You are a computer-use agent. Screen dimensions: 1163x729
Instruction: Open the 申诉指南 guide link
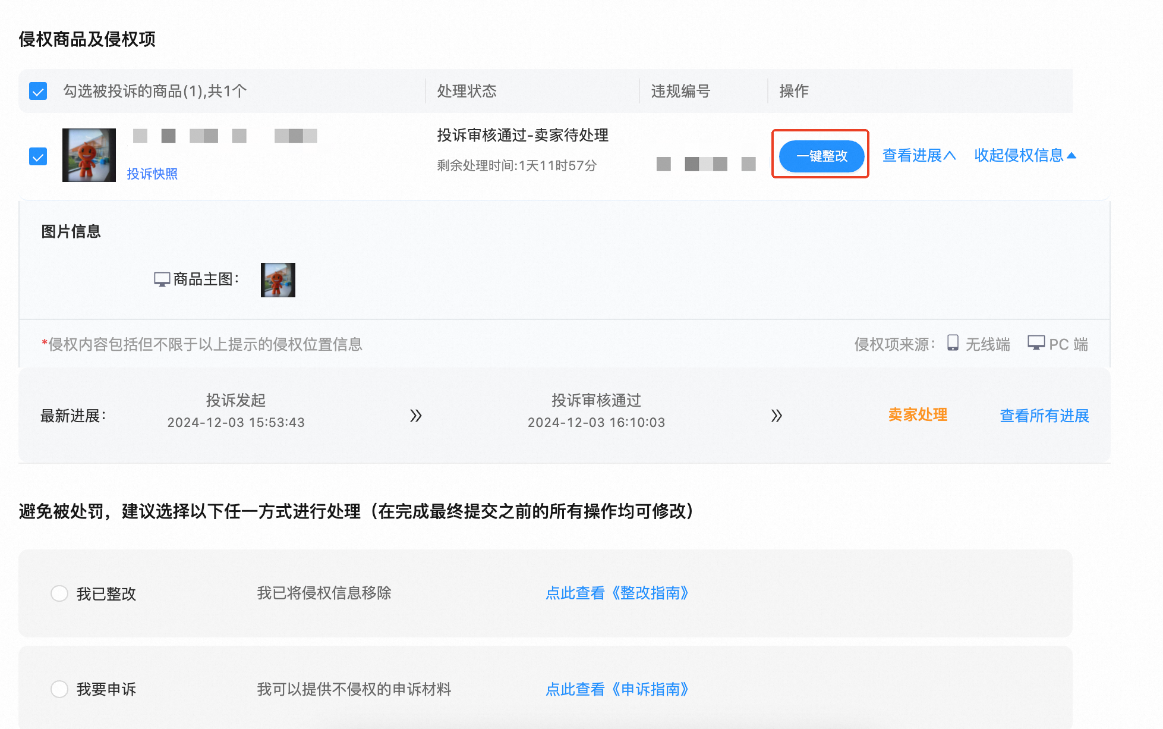point(617,689)
